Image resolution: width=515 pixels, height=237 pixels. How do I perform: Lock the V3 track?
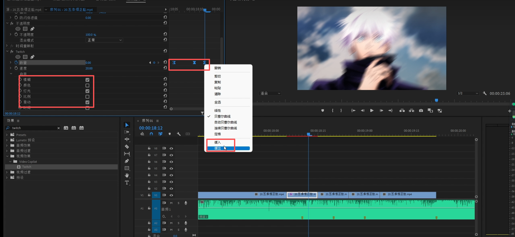(x=149, y=182)
